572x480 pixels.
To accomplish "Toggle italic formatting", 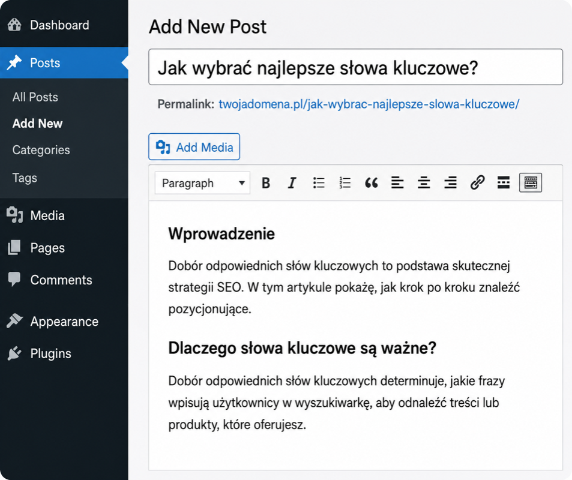I will (292, 183).
